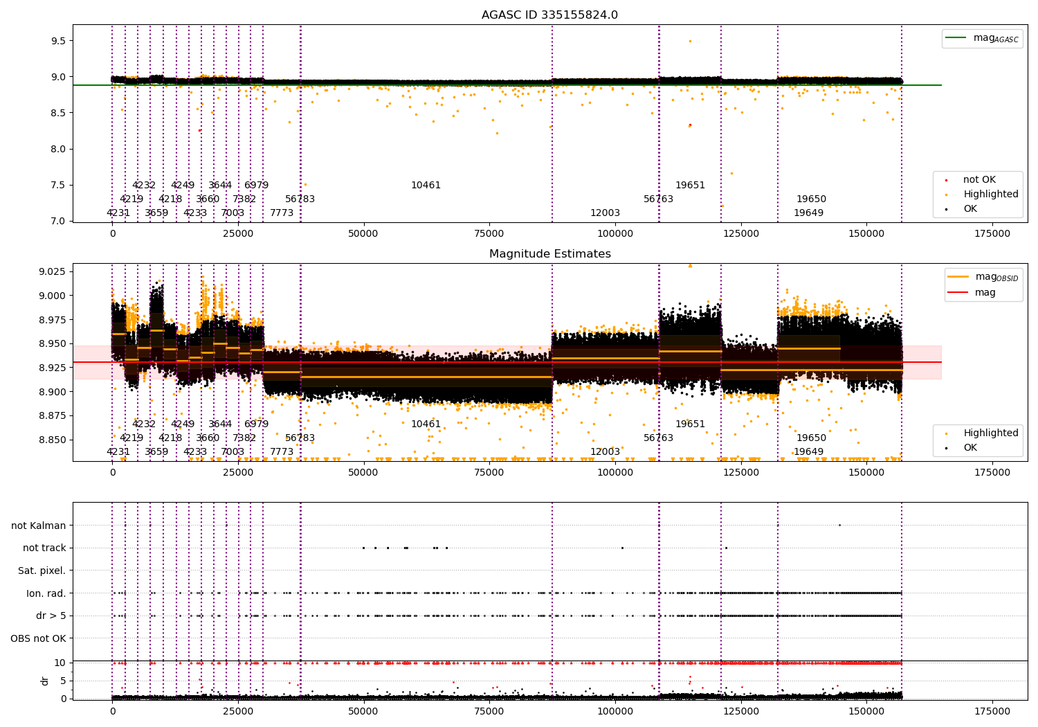This screenshot has height=727, width=1038.
Task: Click the 9.025 y-axis tick label
Action: point(53,271)
